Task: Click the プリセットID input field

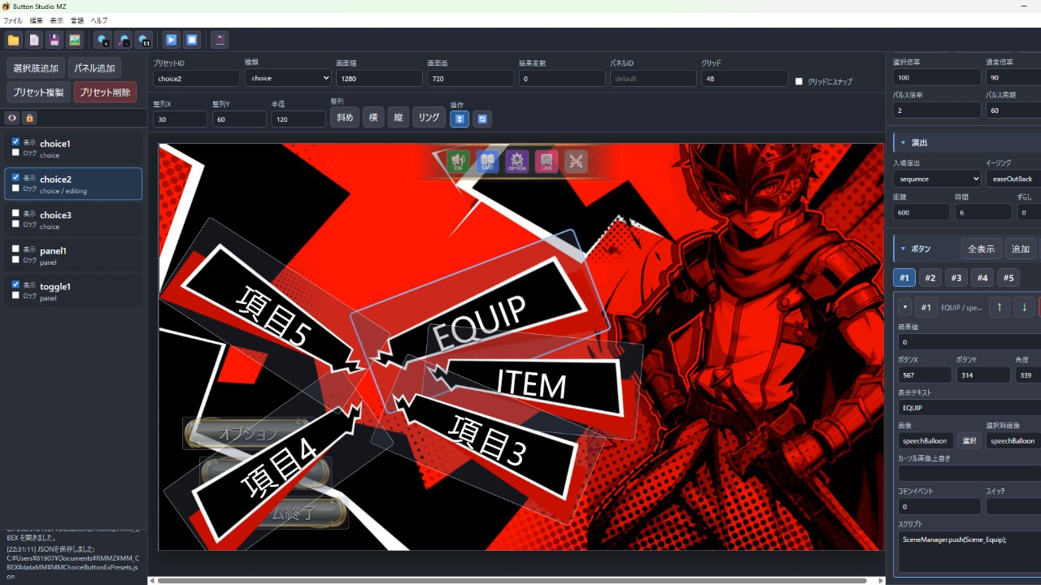Action: pyautogui.click(x=196, y=78)
